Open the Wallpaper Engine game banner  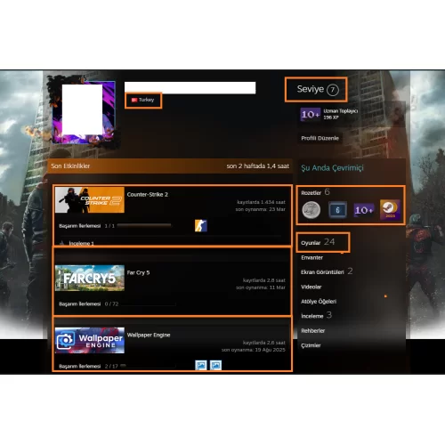90,340
